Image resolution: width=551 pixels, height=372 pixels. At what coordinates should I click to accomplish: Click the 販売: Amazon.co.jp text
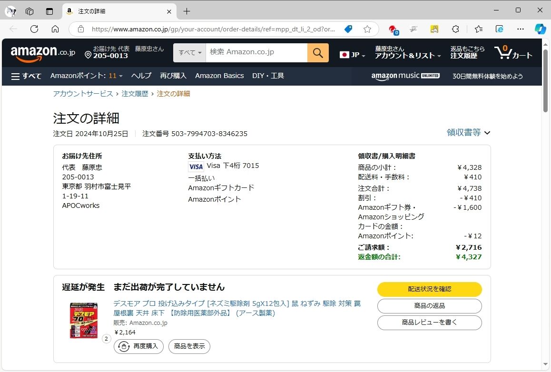140,323
